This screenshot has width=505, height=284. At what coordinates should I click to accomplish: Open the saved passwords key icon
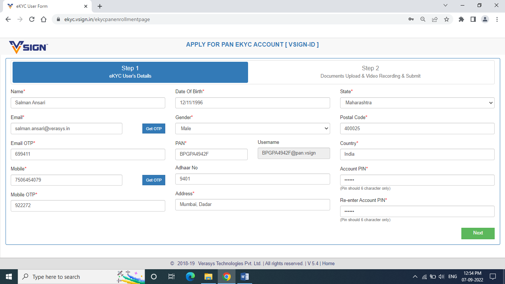(411, 19)
